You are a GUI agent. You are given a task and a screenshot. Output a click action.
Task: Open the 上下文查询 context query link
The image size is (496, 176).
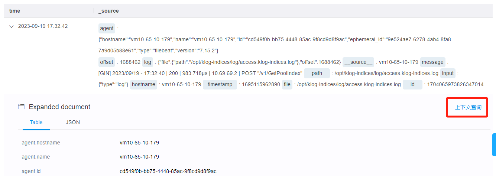point(468,107)
